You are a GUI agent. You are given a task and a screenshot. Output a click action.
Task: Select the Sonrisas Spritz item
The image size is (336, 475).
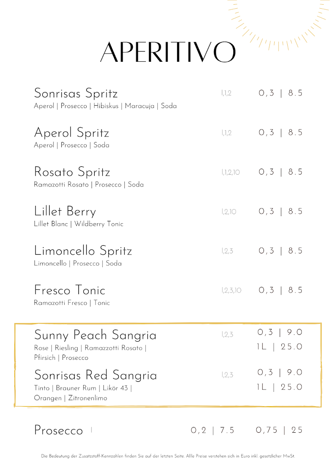[76, 94]
